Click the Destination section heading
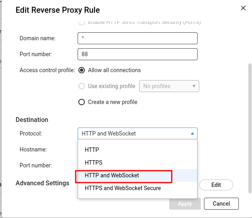 point(32,120)
